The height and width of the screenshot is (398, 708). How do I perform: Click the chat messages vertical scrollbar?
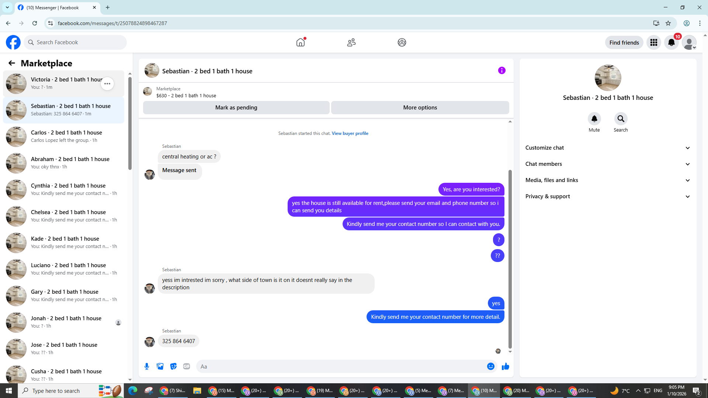click(510, 258)
